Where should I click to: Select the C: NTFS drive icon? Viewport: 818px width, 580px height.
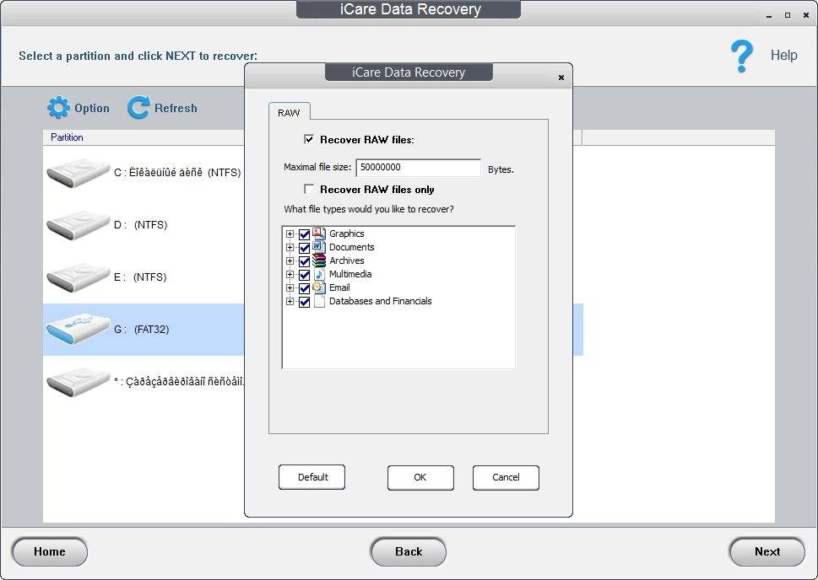click(x=79, y=173)
